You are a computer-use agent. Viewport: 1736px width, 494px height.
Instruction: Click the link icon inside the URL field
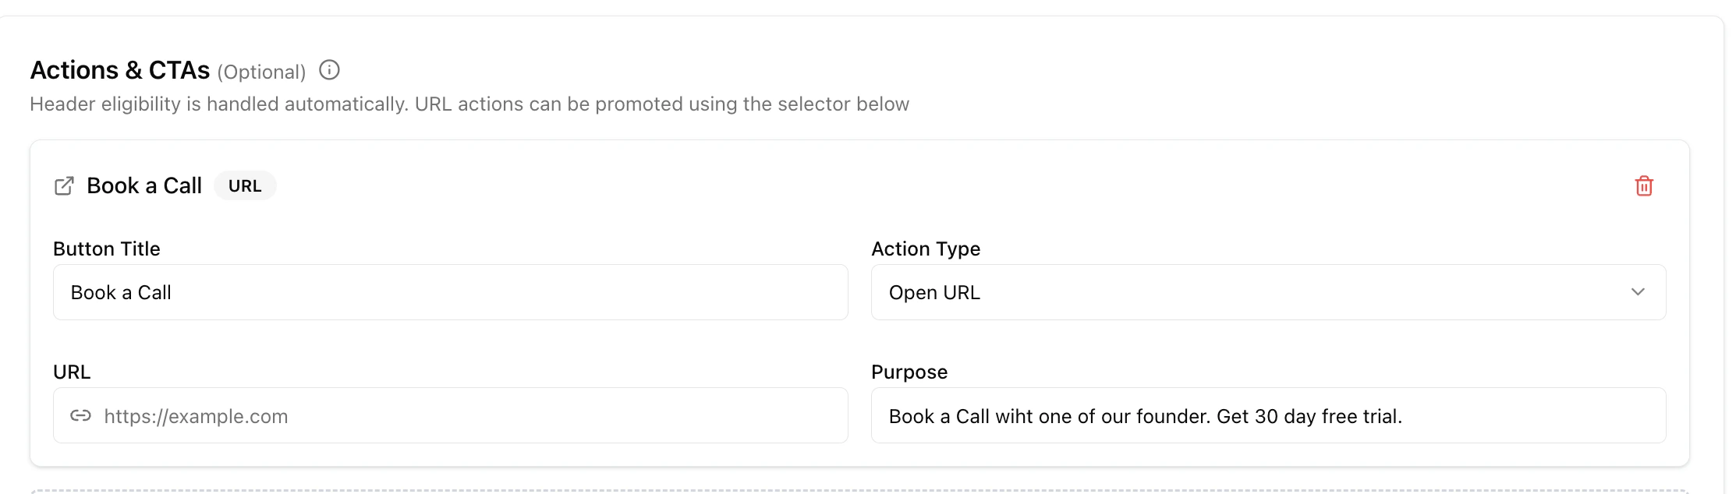pyautogui.click(x=80, y=415)
